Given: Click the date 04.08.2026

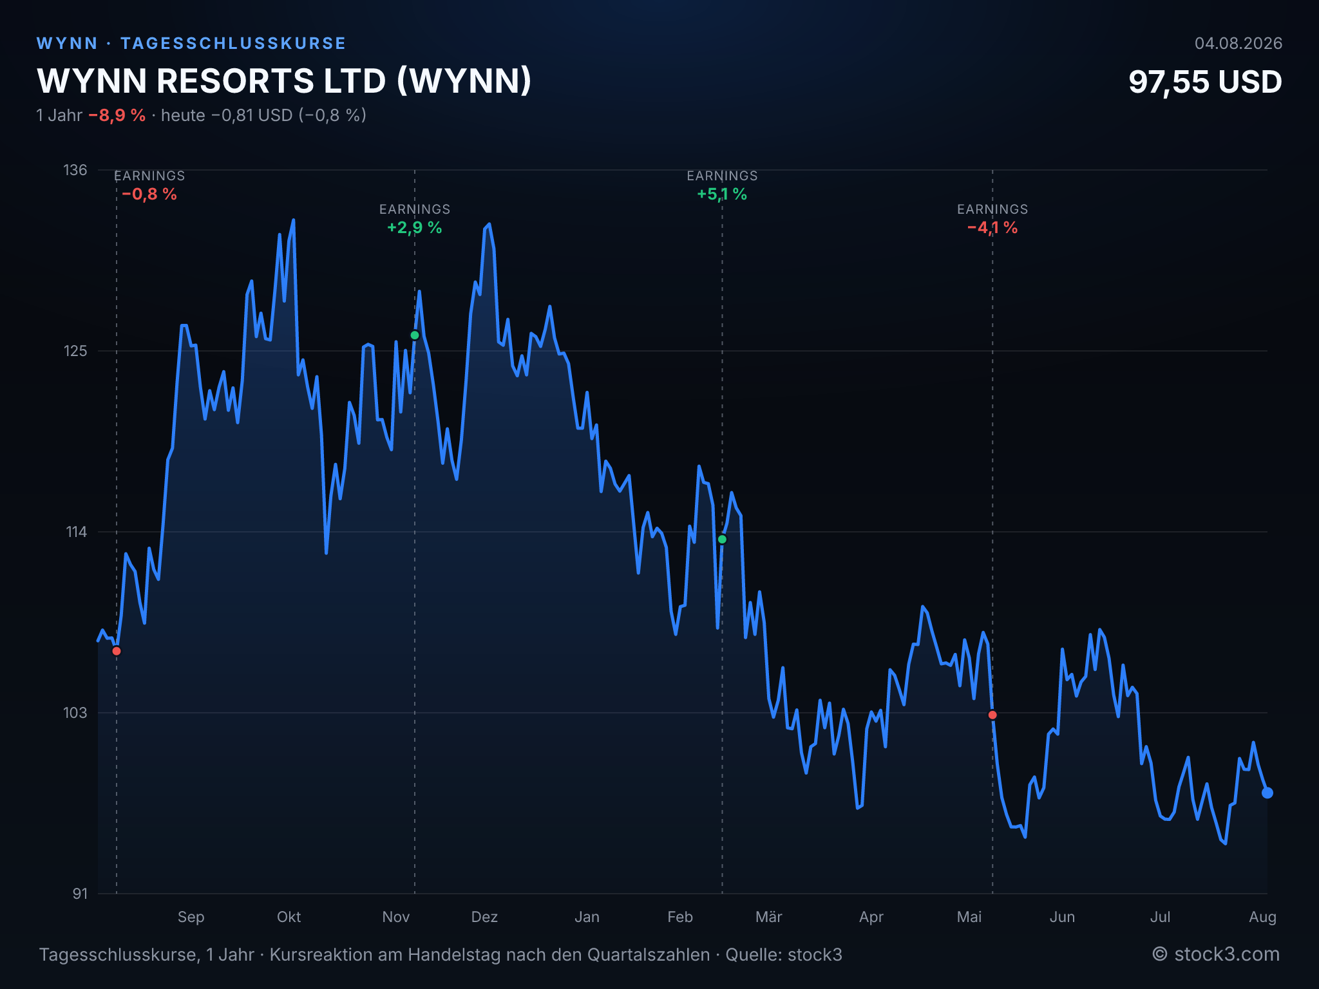Looking at the screenshot, I should (1238, 43).
